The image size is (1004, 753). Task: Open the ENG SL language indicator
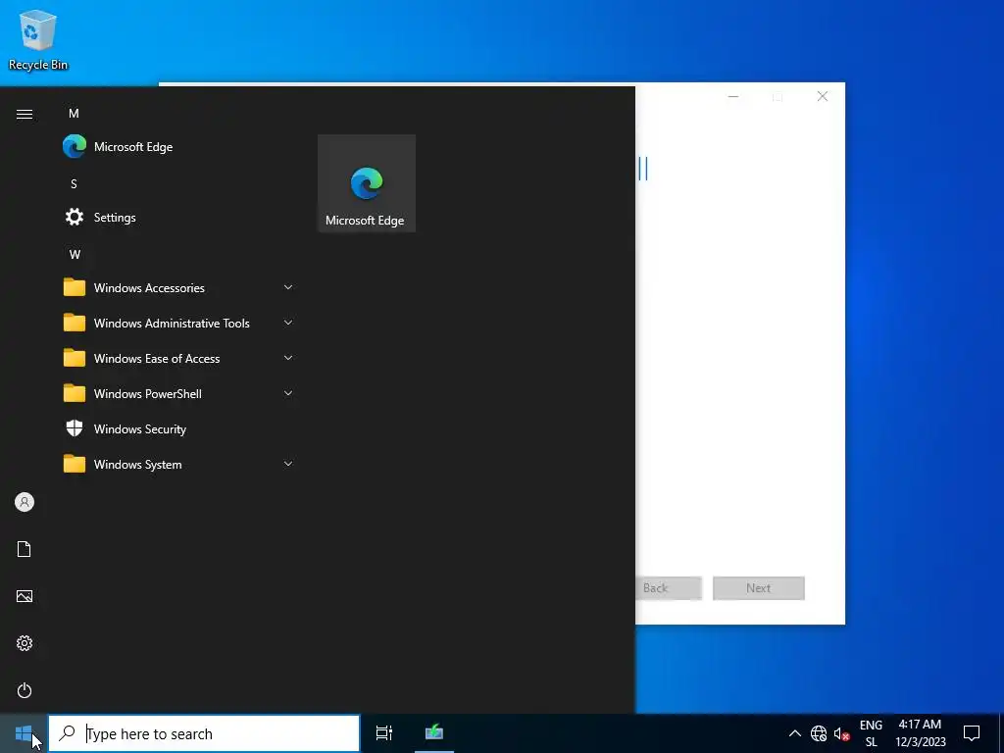pos(871,733)
